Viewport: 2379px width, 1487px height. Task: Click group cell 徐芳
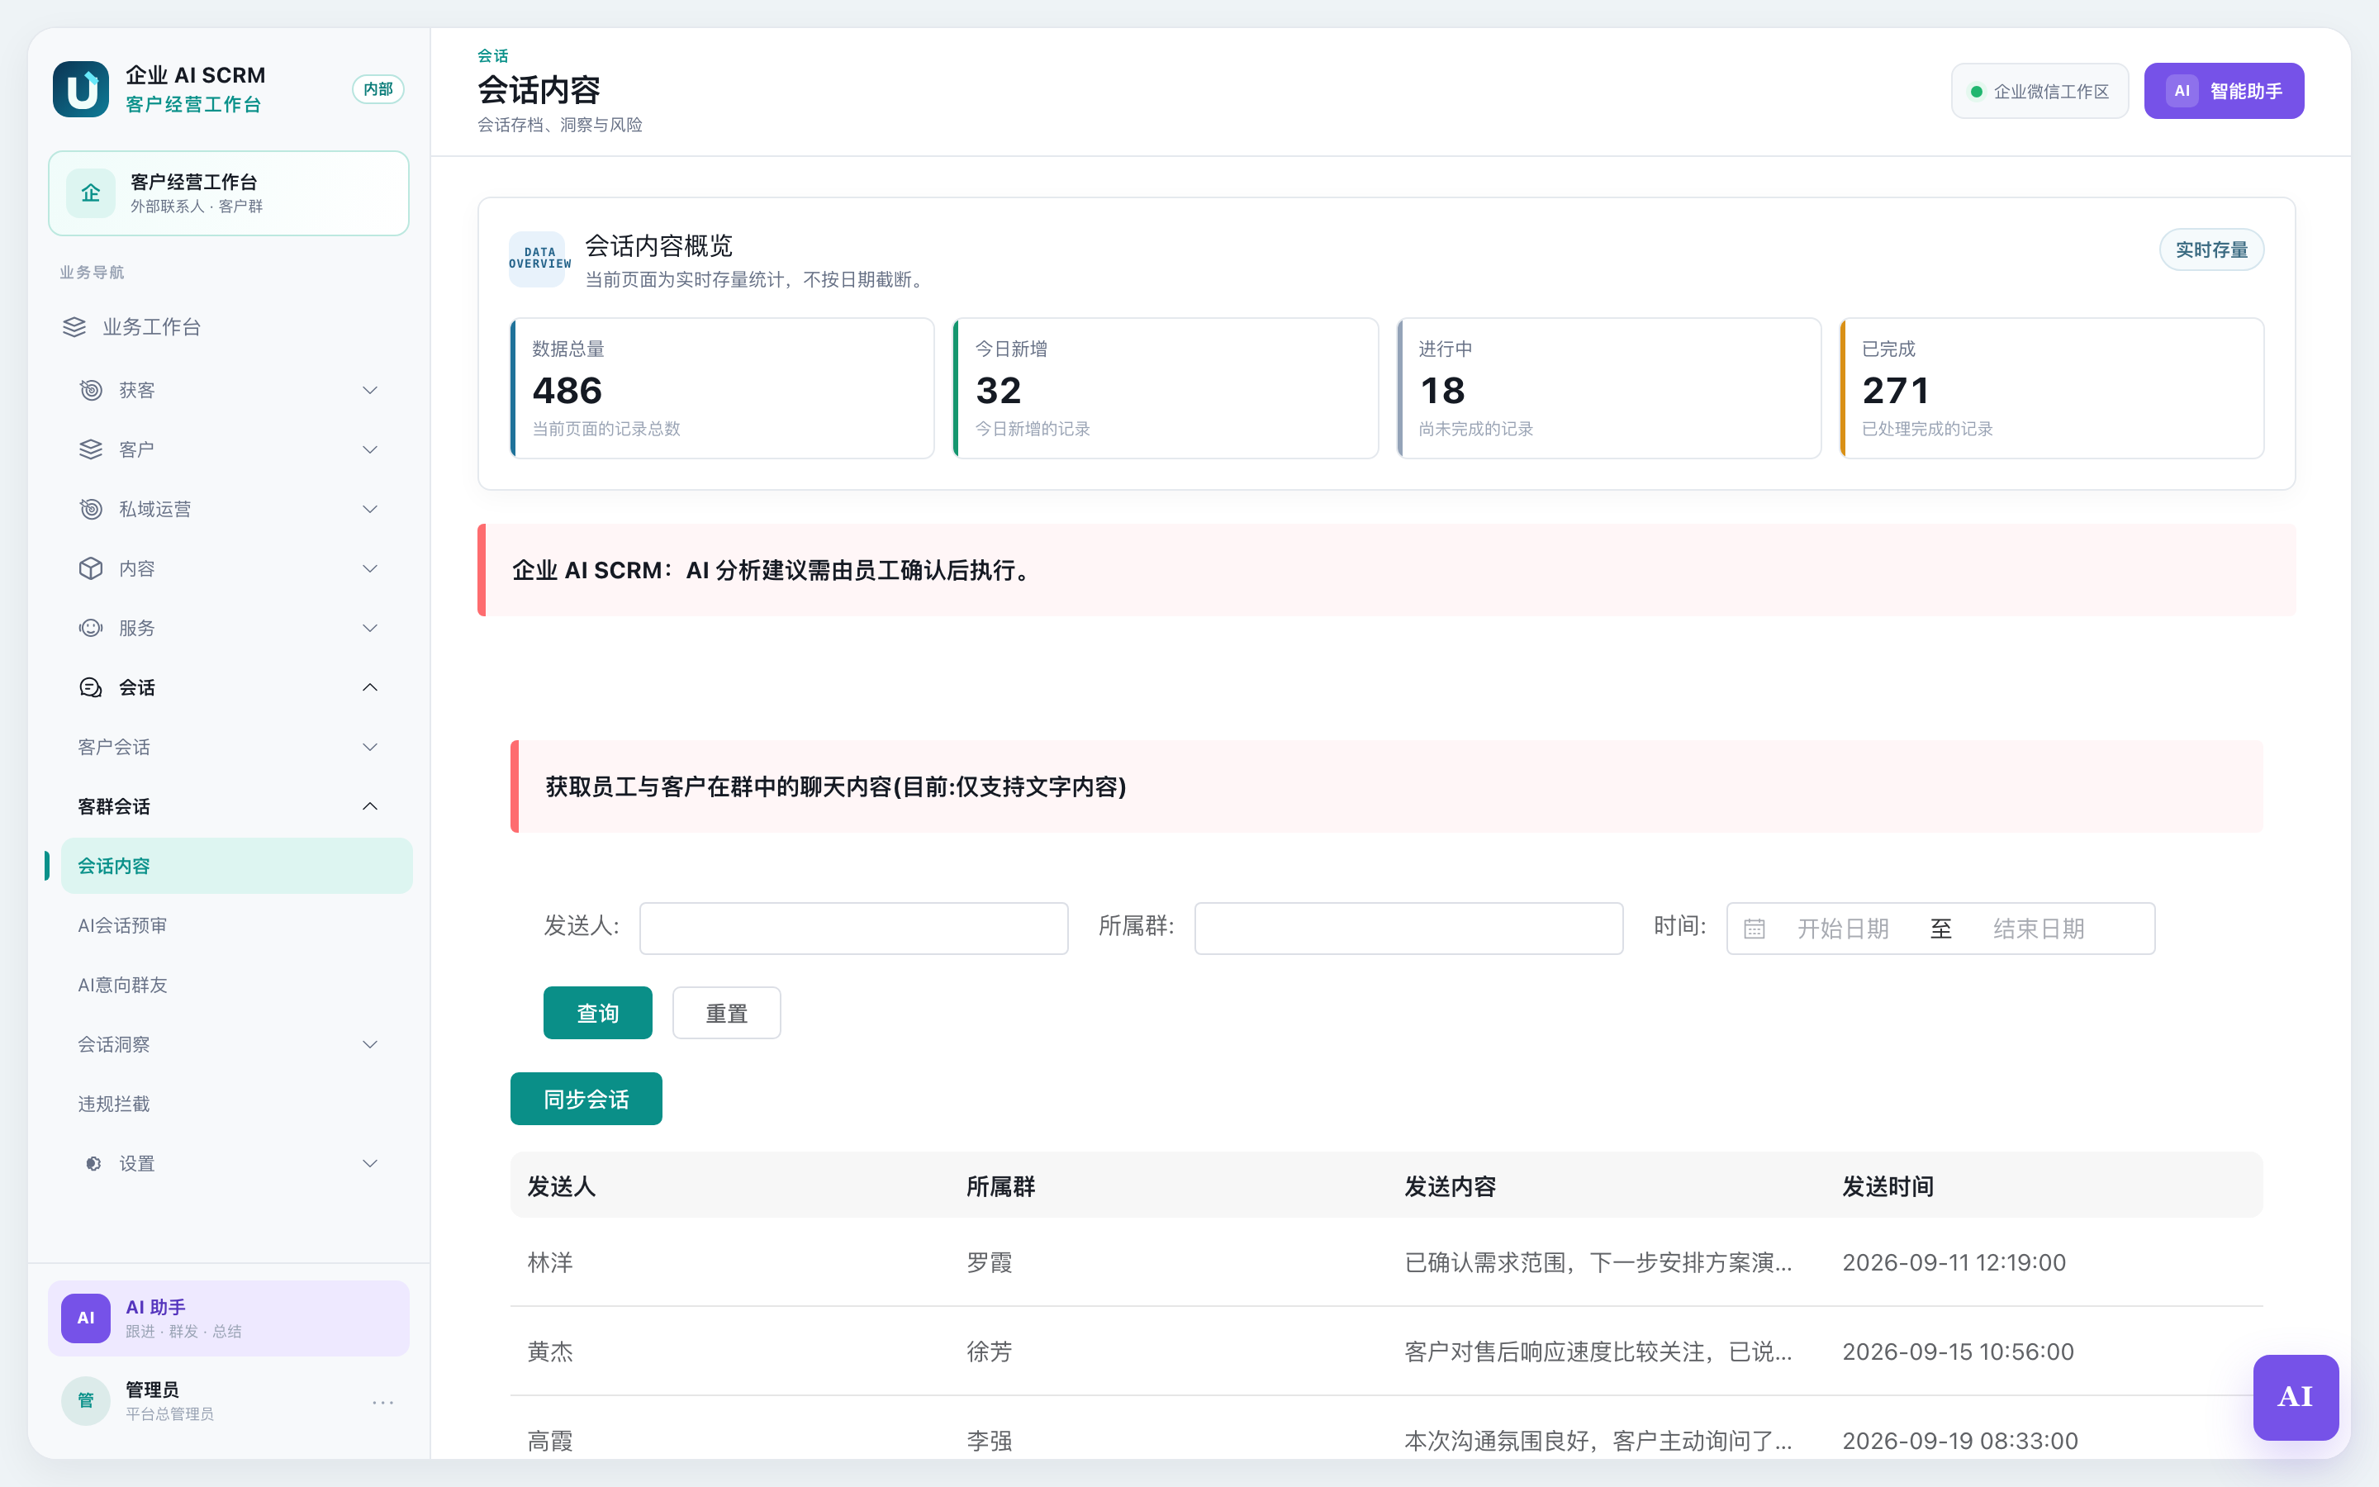point(989,1352)
